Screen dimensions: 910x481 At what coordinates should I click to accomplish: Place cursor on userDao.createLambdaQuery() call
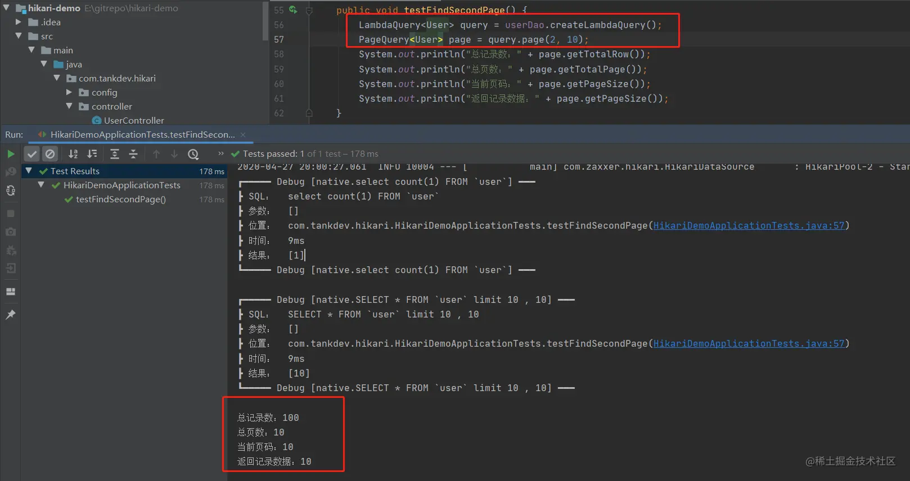tap(580, 25)
